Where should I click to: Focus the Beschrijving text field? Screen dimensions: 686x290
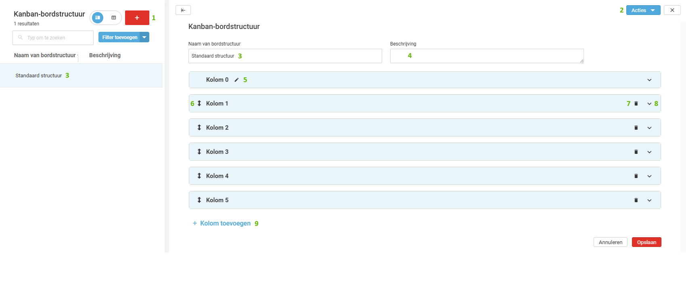coord(486,56)
